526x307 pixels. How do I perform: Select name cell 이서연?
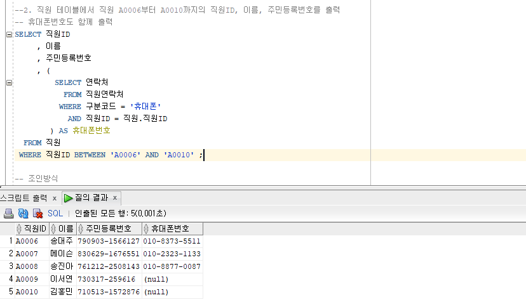click(62, 279)
